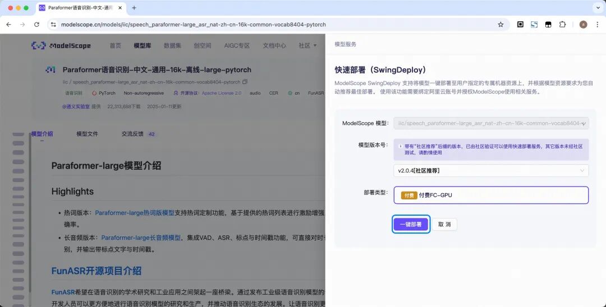Expand the 社区 menu in the navigation bar
606x307 pixels.
[x=307, y=45]
